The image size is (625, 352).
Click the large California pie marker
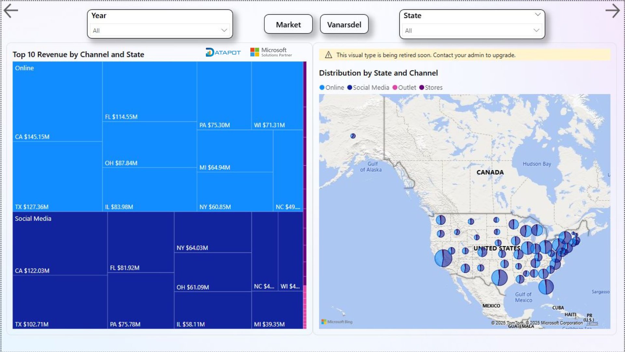click(443, 258)
